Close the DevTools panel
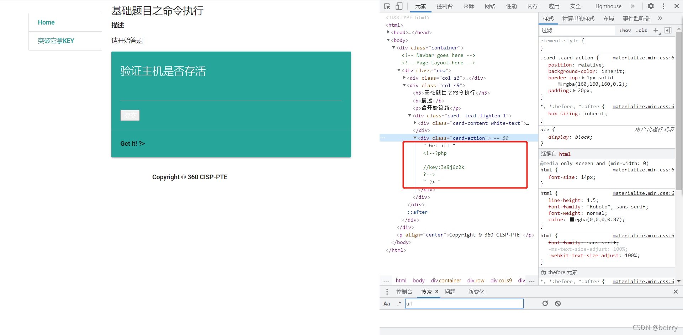Image resolution: width=683 pixels, height=335 pixels. click(x=677, y=6)
